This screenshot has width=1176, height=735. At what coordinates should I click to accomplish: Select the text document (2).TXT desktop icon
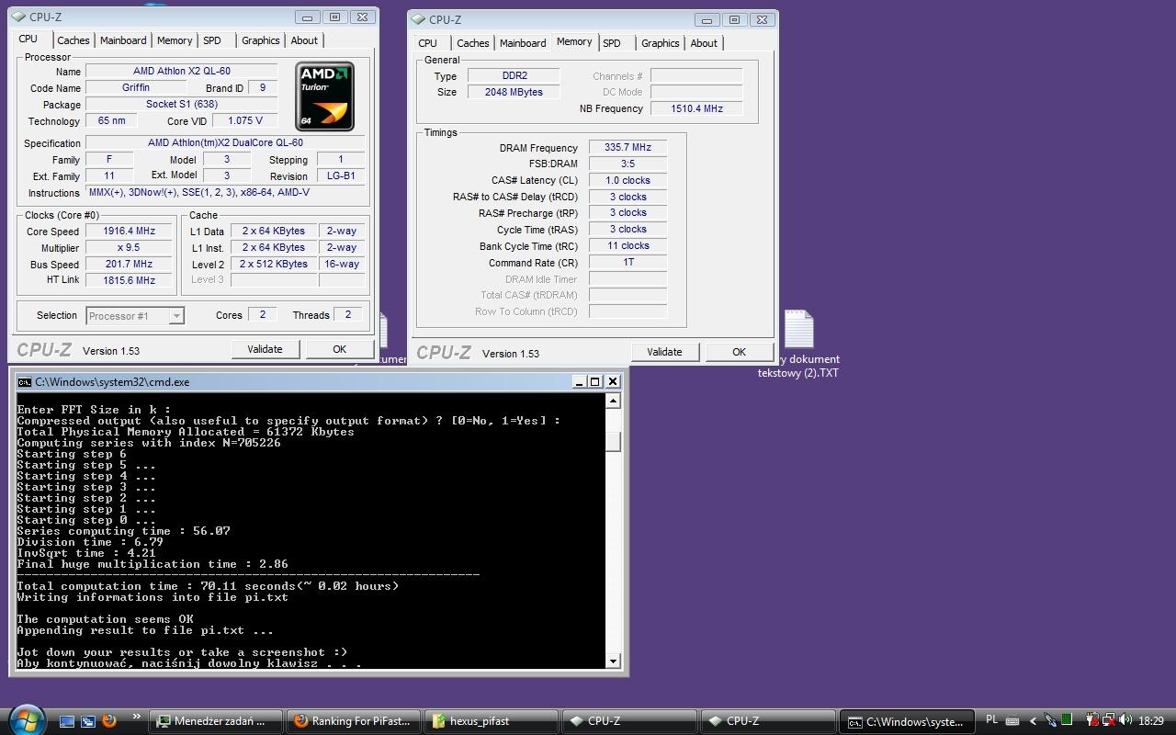pyautogui.click(x=798, y=345)
